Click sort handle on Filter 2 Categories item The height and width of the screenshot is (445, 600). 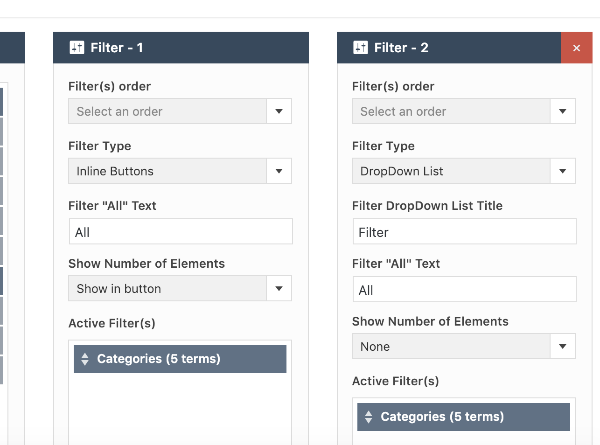pyautogui.click(x=369, y=417)
